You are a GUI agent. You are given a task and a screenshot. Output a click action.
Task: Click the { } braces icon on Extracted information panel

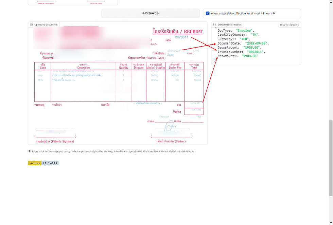point(214,24)
